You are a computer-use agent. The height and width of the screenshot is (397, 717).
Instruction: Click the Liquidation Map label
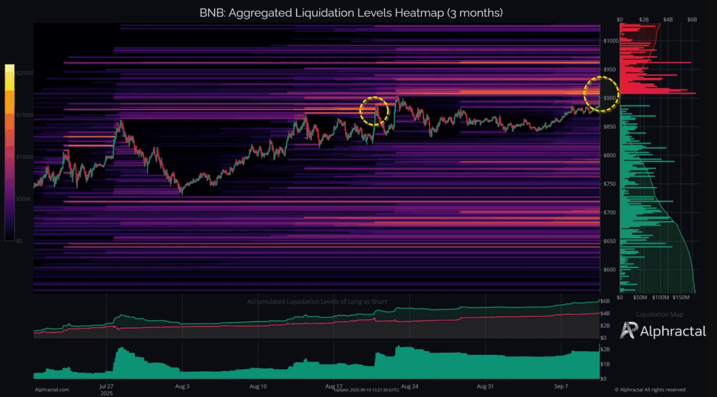(659, 315)
